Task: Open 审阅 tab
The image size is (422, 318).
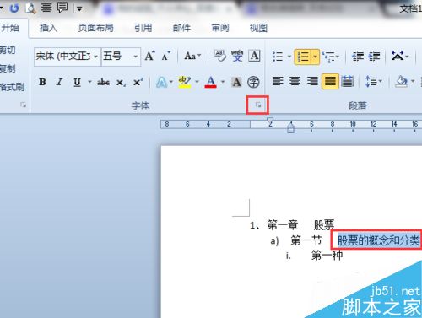Action: pyautogui.click(x=220, y=28)
